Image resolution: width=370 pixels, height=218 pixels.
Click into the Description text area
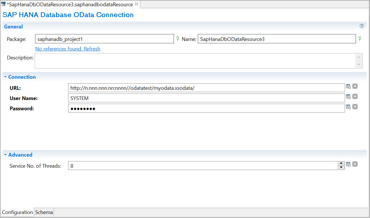click(195, 61)
